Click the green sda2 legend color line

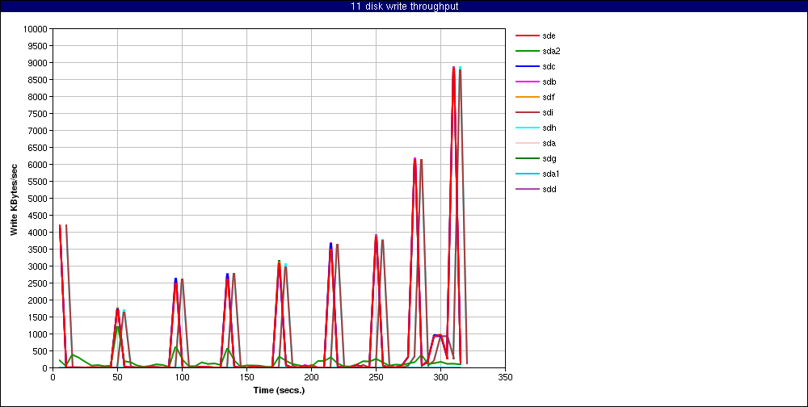click(527, 51)
